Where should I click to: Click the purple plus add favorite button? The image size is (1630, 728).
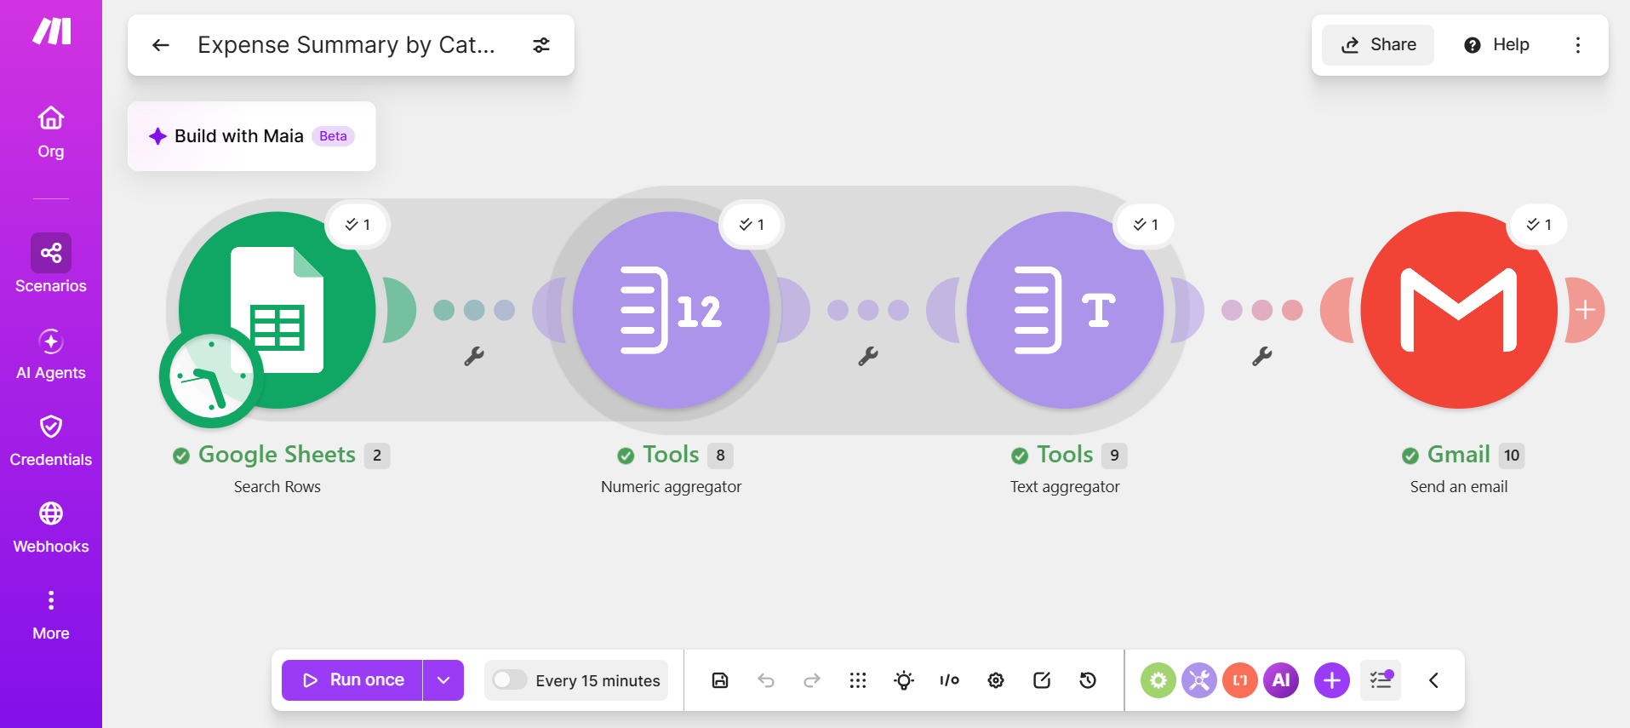click(1332, 680)
